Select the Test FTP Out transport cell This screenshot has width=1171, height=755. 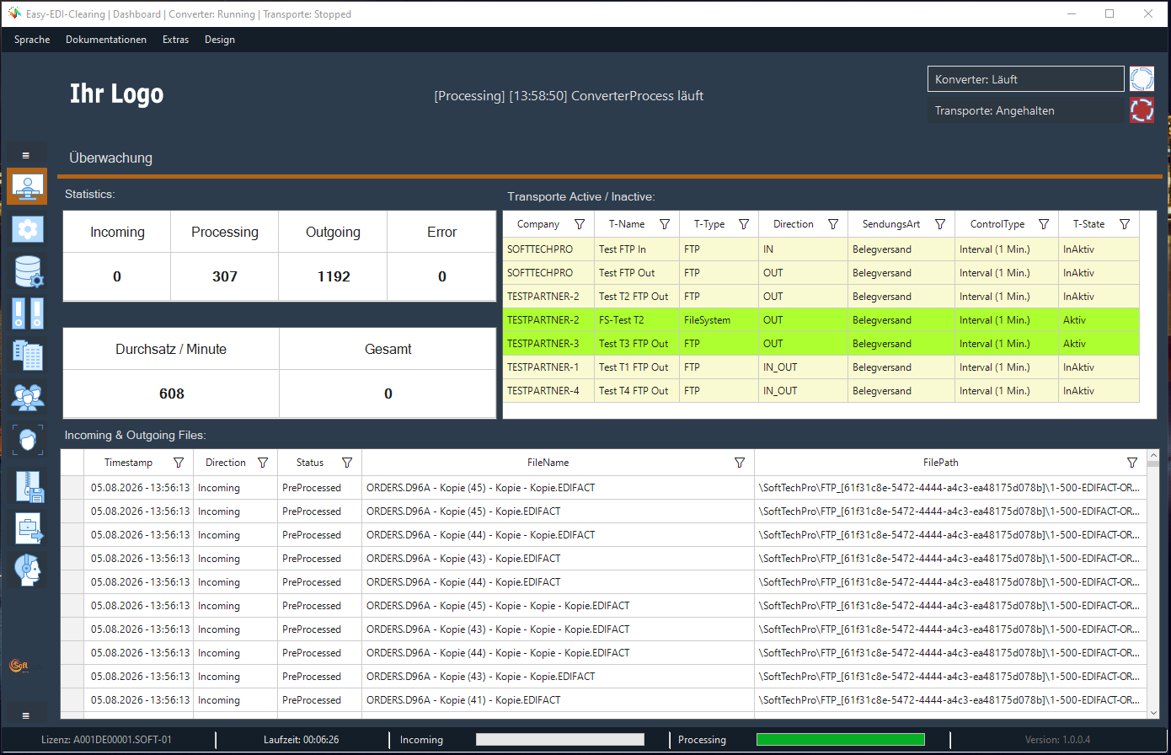point(637,273)
